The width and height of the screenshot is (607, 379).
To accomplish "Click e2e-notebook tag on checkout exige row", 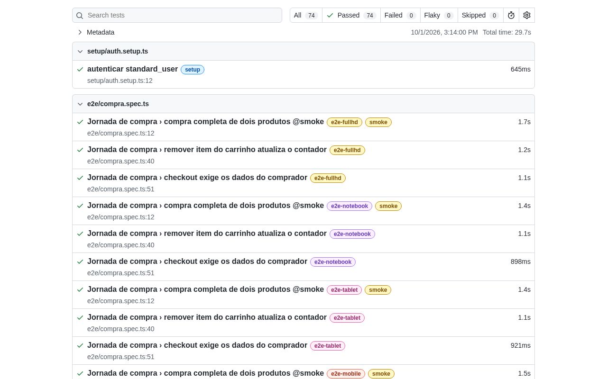I will click(x=333, y=262).
